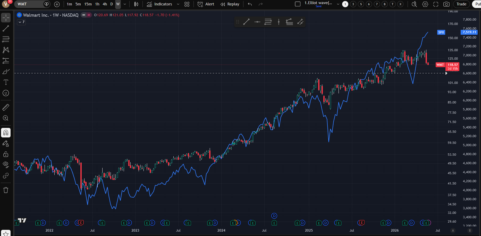Image resolution: width=481 pixels, height=236 pixels.
Task: Open quick search with the lightning magnifier
Action: (x=414, y=4)
